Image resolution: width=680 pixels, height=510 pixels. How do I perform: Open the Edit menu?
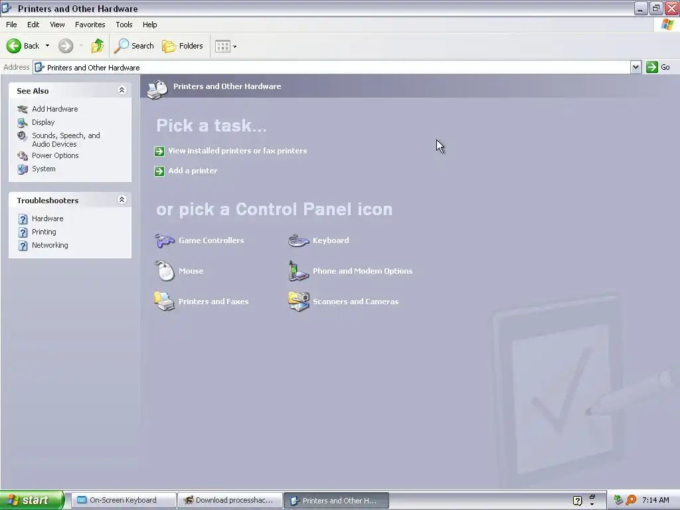33,25
